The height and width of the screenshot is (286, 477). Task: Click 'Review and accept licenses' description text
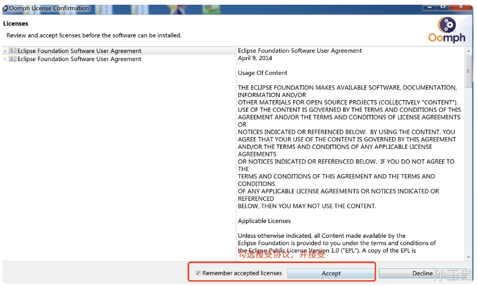pyautogui.click(x=94, y=35)
